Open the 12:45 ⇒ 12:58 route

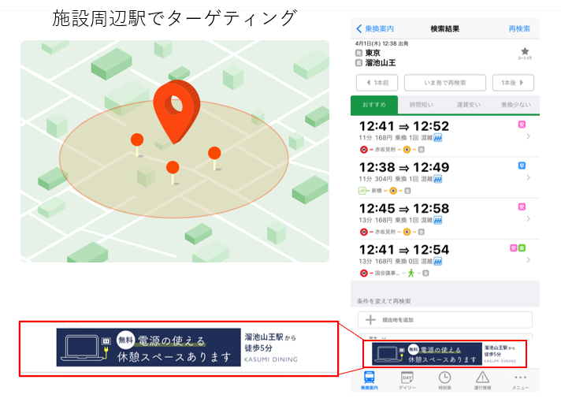[x=444, y=218]
